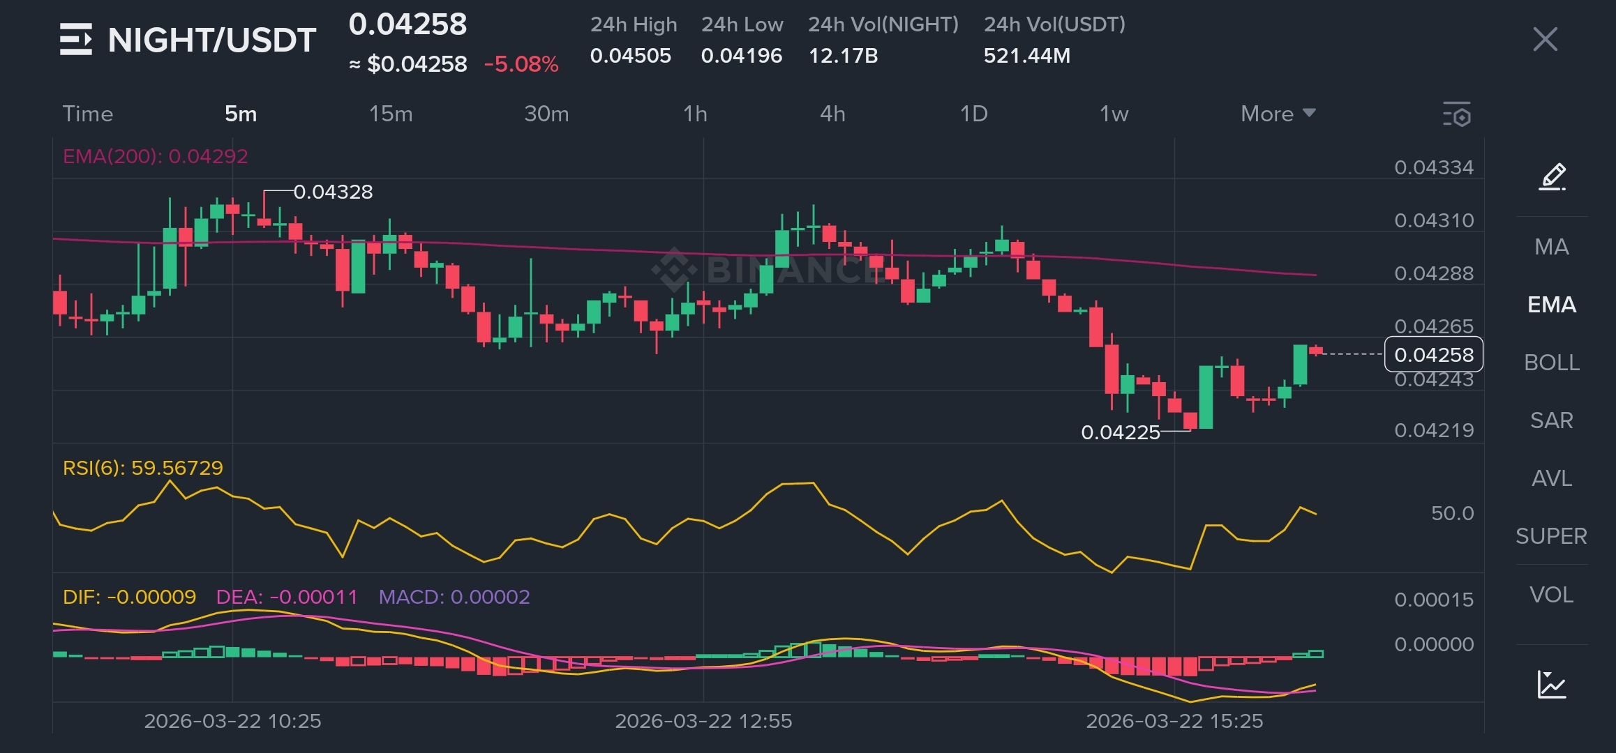
Task: Close the fullscreen chart view
Action: coord(1545,39)
